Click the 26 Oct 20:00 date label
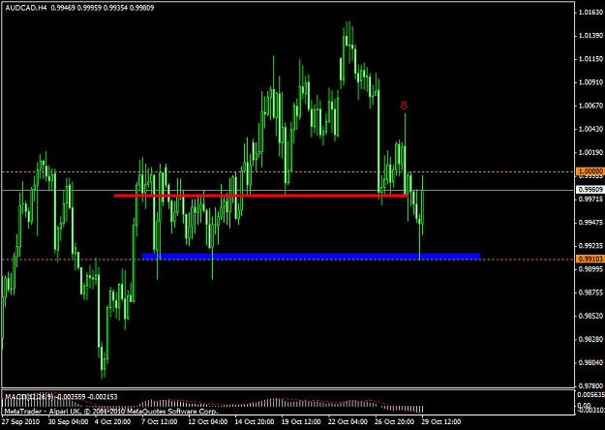605x430 pixels. (x=394, y=421)
